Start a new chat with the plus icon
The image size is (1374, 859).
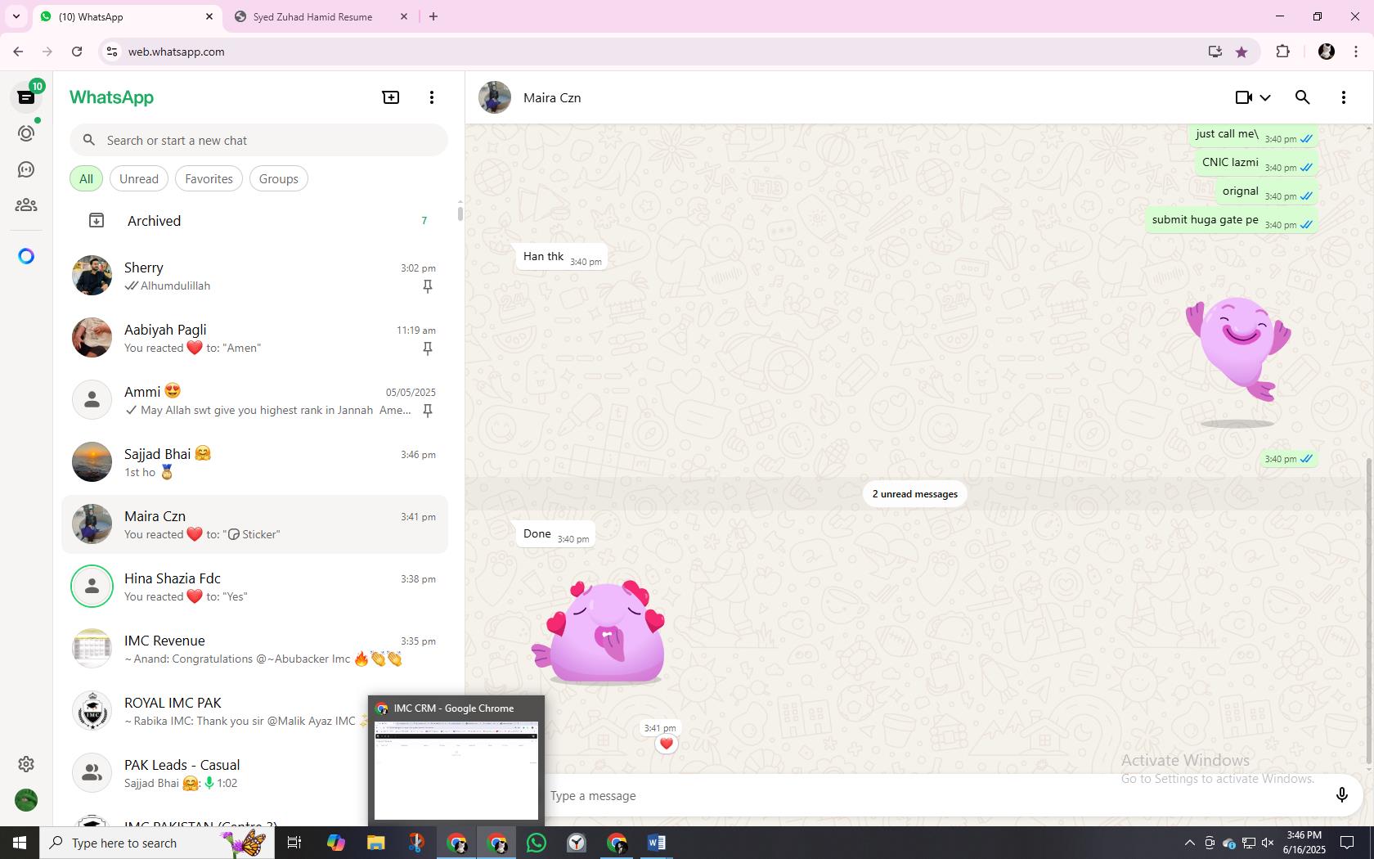[x=391, y=97]
